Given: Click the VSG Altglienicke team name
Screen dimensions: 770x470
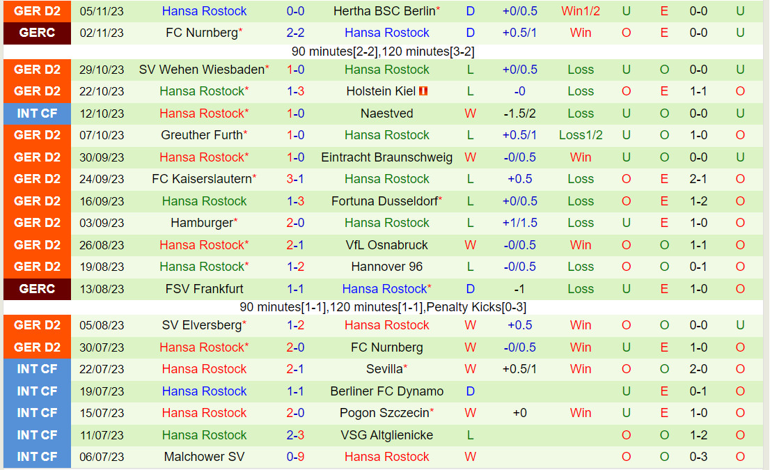Looking at the screenshot, I should click(387, 435).
